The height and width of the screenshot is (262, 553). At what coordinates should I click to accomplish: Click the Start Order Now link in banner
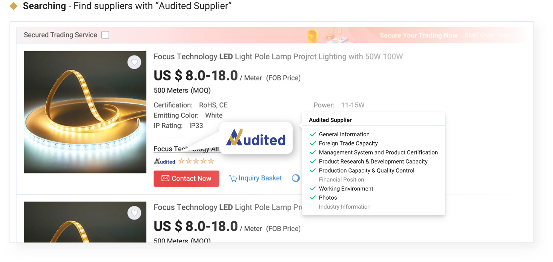(x=490, y=35)
